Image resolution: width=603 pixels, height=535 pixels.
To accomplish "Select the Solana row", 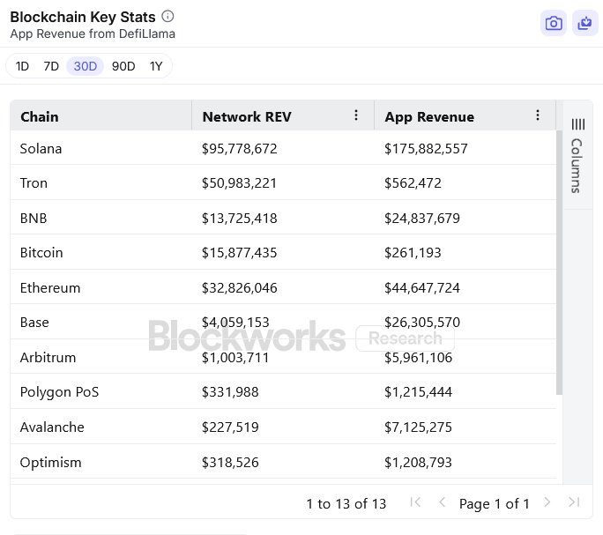I will pos(283,148).
